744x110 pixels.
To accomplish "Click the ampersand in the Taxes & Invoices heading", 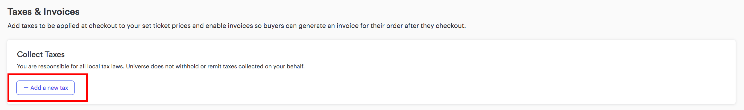I will coord(38,12).
